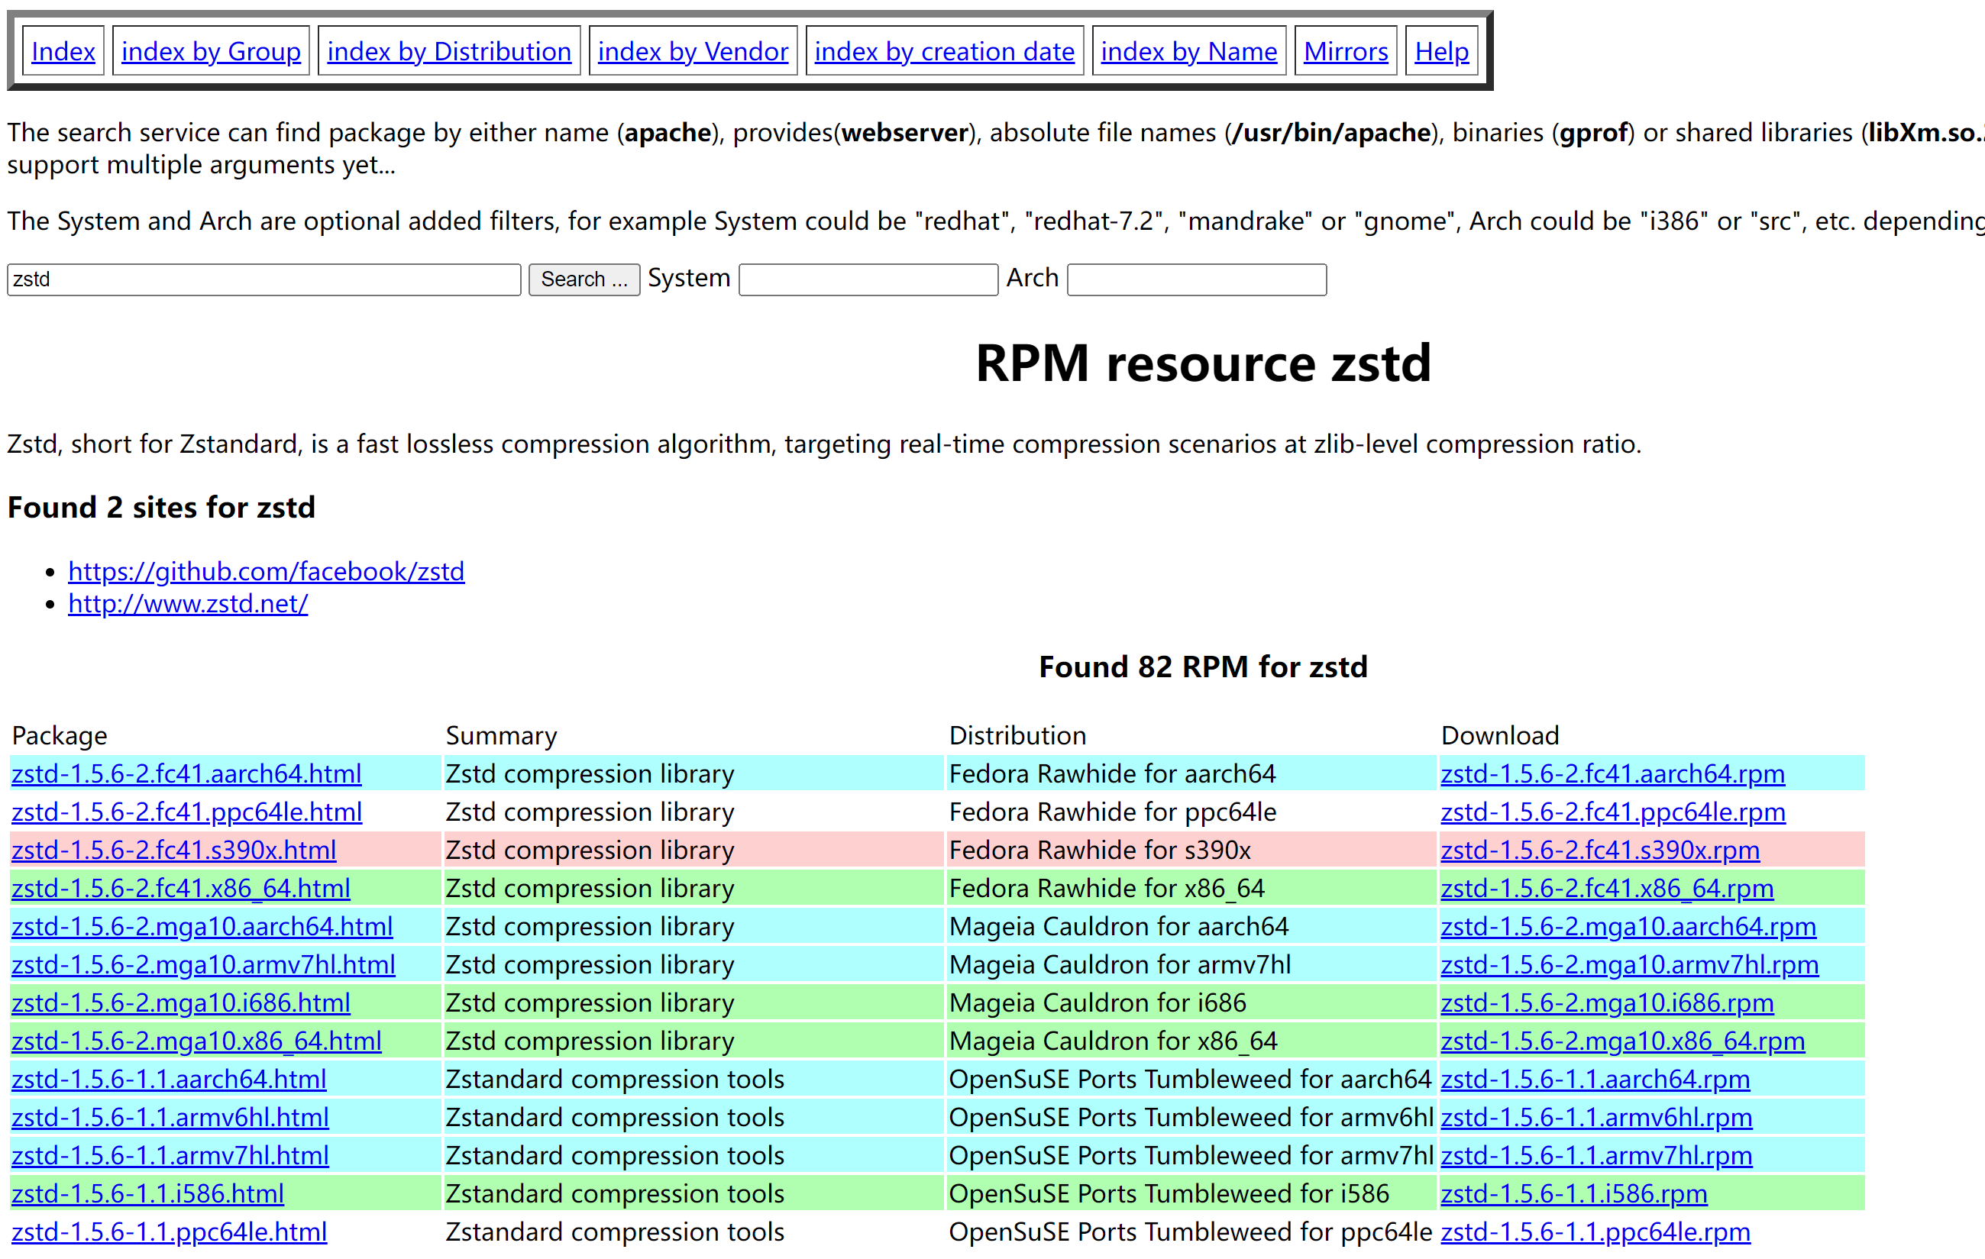
Task: Open zstd-1.5.6-2.fc41.aarch64.html
Action: click(x=186, y=773)
